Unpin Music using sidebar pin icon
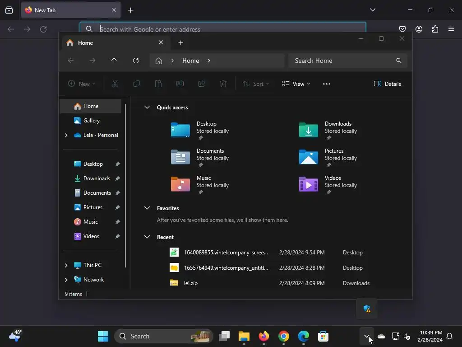The height and width of the screenshot is (347, 462). (x=118, y=222)
